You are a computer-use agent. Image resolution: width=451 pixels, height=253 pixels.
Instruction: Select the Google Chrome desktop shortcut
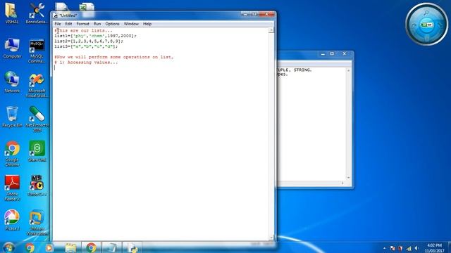pyautogui.click(x=12, y=153)
